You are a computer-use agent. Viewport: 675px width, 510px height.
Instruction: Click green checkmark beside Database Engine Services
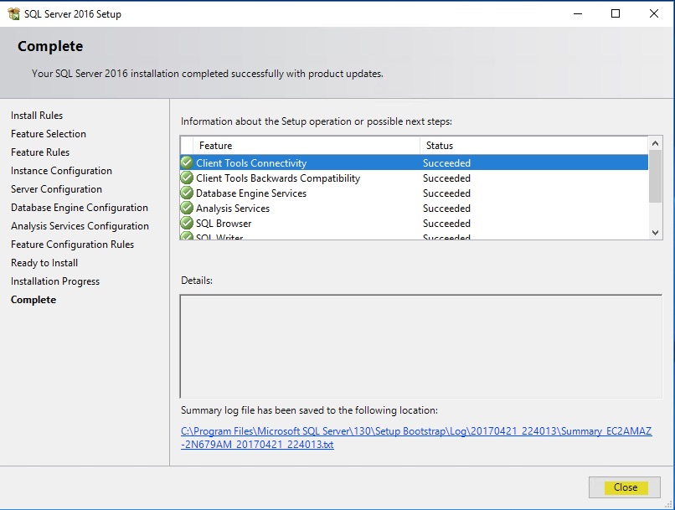[x=187, y=193]
